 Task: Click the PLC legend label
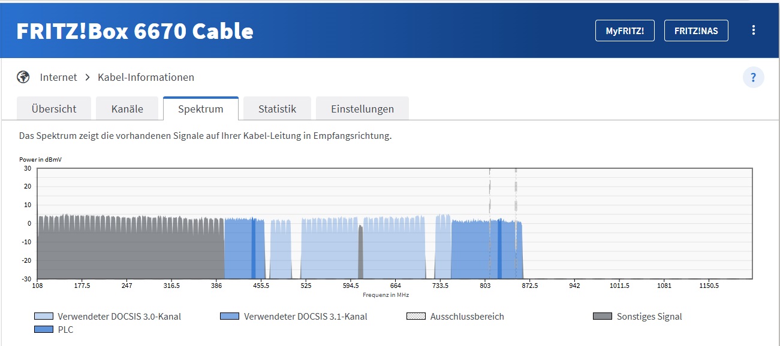click(65, 329)
